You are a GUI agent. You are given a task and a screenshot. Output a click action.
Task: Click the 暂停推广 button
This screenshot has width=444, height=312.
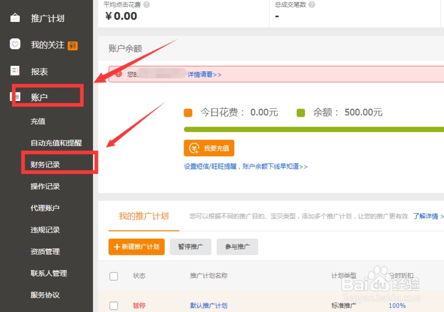click(191, 247)
